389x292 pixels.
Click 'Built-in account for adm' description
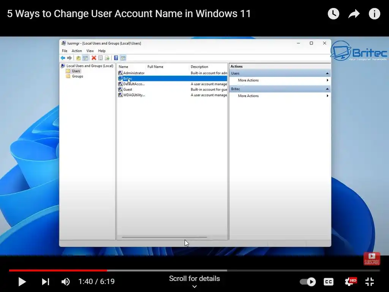point(209,73)
